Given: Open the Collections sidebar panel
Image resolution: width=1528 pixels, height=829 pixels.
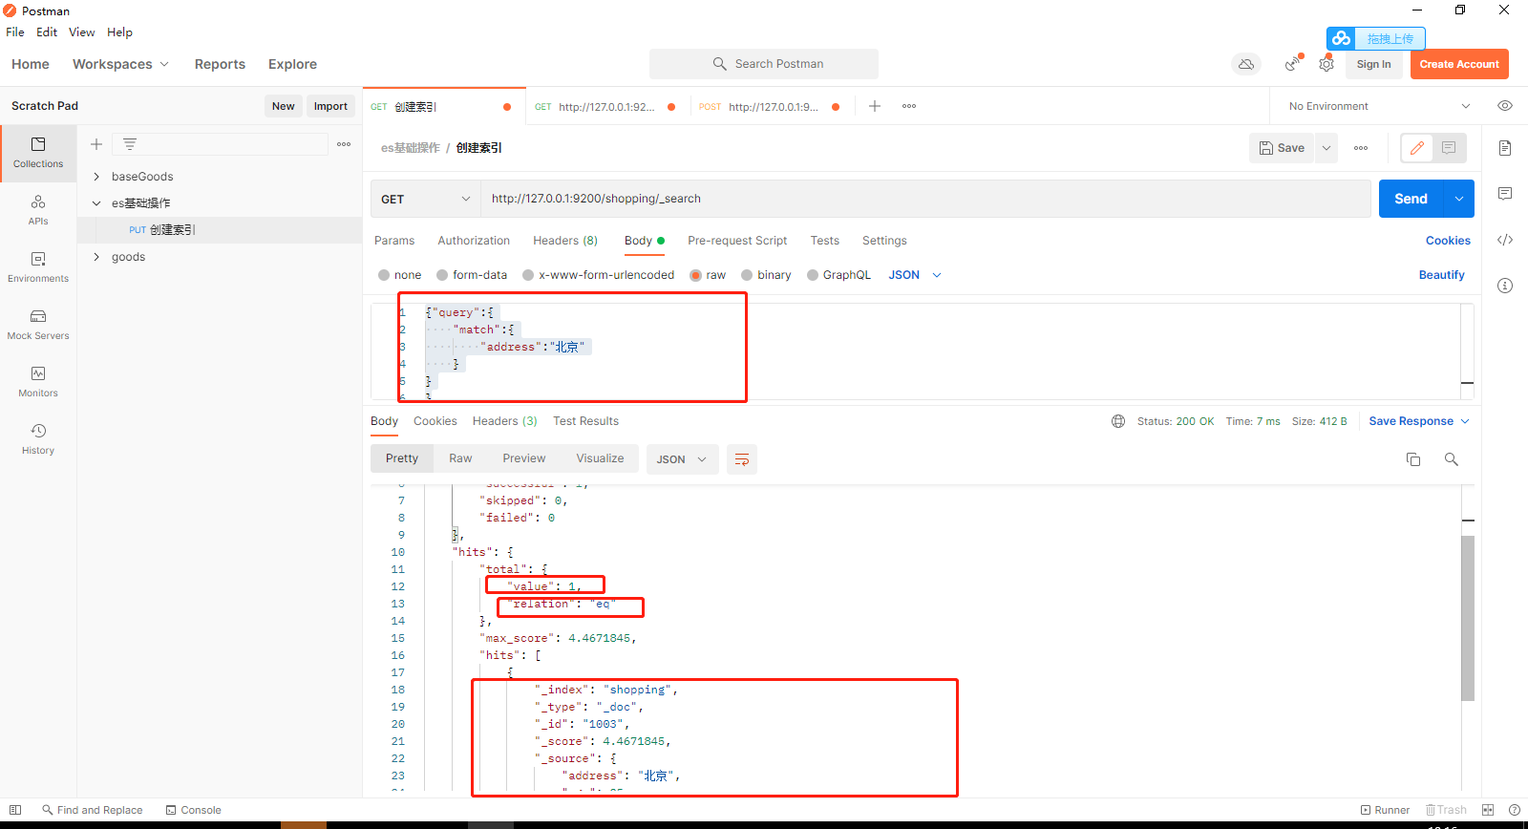Looking at the screenshot, I should tap(38, 153).
